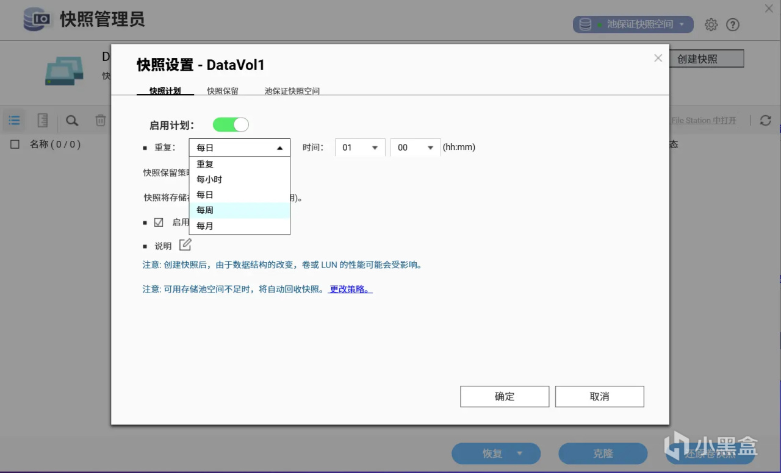
Task: Uncheck the 启用 checkbox above 说明
Action: pyautogui.click(x=159, y=222)
